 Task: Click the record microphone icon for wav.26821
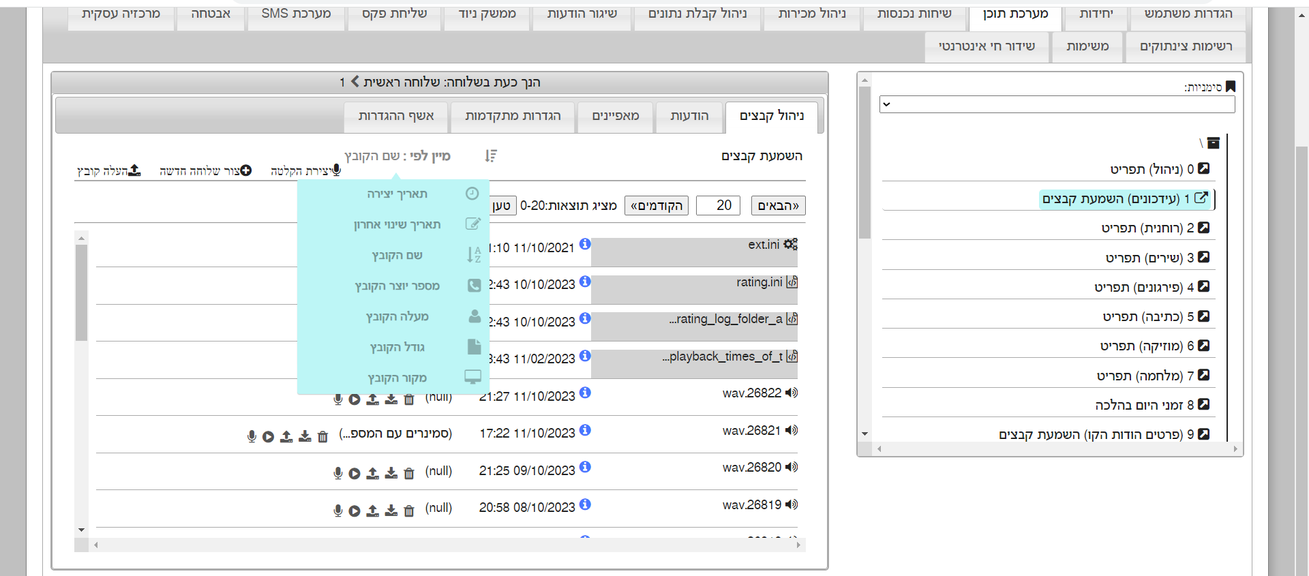[252, 436]
